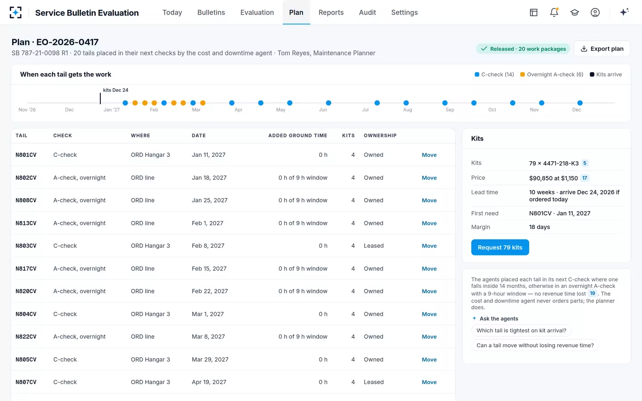The image size is (642, 401).
Task: Select timeline dot nearest the Apr label
Action: (x=232, y=103)
